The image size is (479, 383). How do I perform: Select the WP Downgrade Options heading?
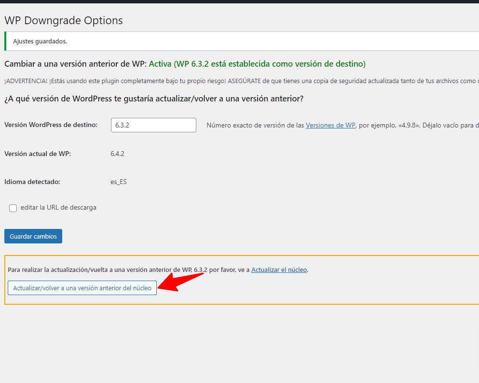64,20
